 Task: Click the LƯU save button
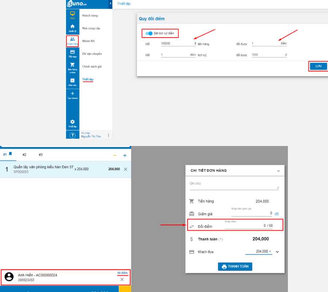(x=318, y=66)
